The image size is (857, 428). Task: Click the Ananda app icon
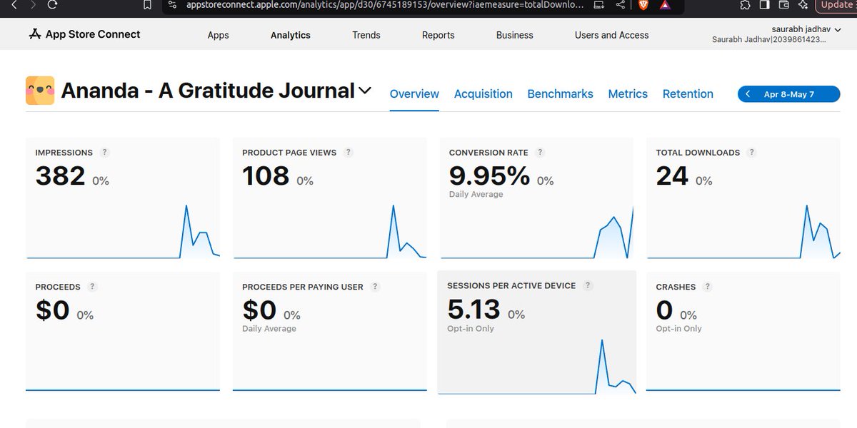[40, 91]
